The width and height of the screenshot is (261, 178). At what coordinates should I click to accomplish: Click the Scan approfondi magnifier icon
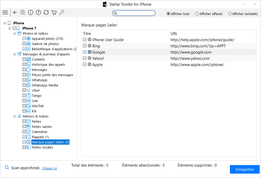7,167
